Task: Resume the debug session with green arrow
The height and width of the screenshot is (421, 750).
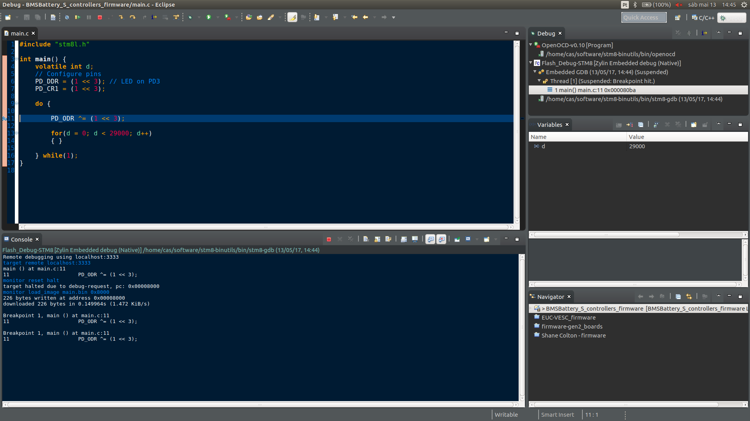Action: tap(77, 17)
